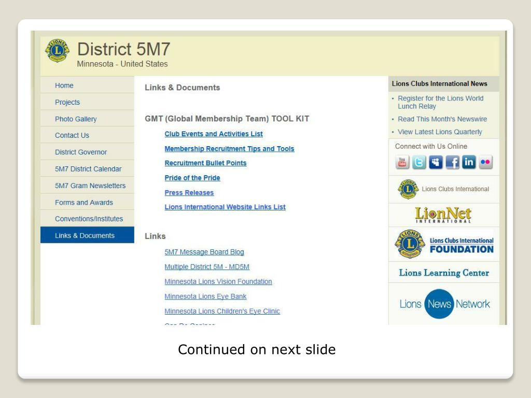Click the Lions Clubs International News heading

tap(440, 83)
